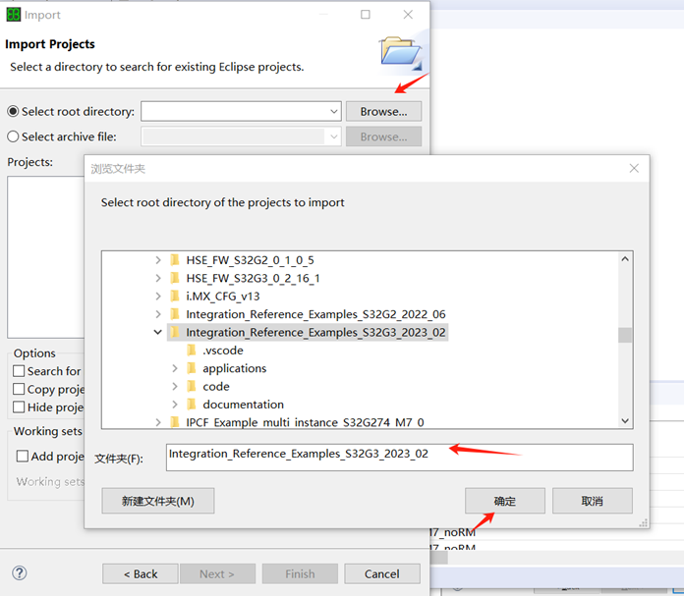
Task: Click the code folder icon
Action: [191, 386]
